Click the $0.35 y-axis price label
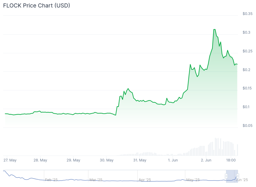The width and height of the screenshot is (256, 187). tap(247, 14)
